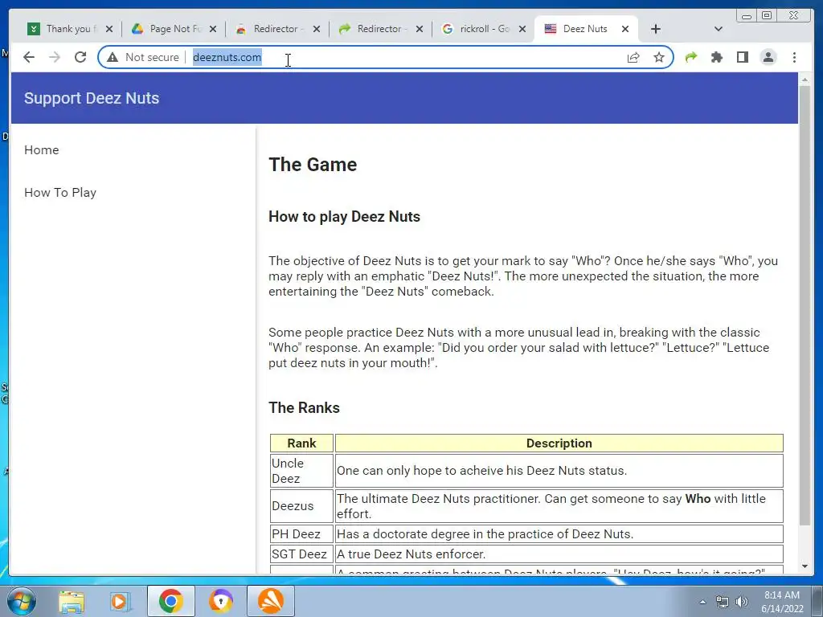Toggle the browser side panel
Viewport: 823px width, 617px height.
pos(742,57)
